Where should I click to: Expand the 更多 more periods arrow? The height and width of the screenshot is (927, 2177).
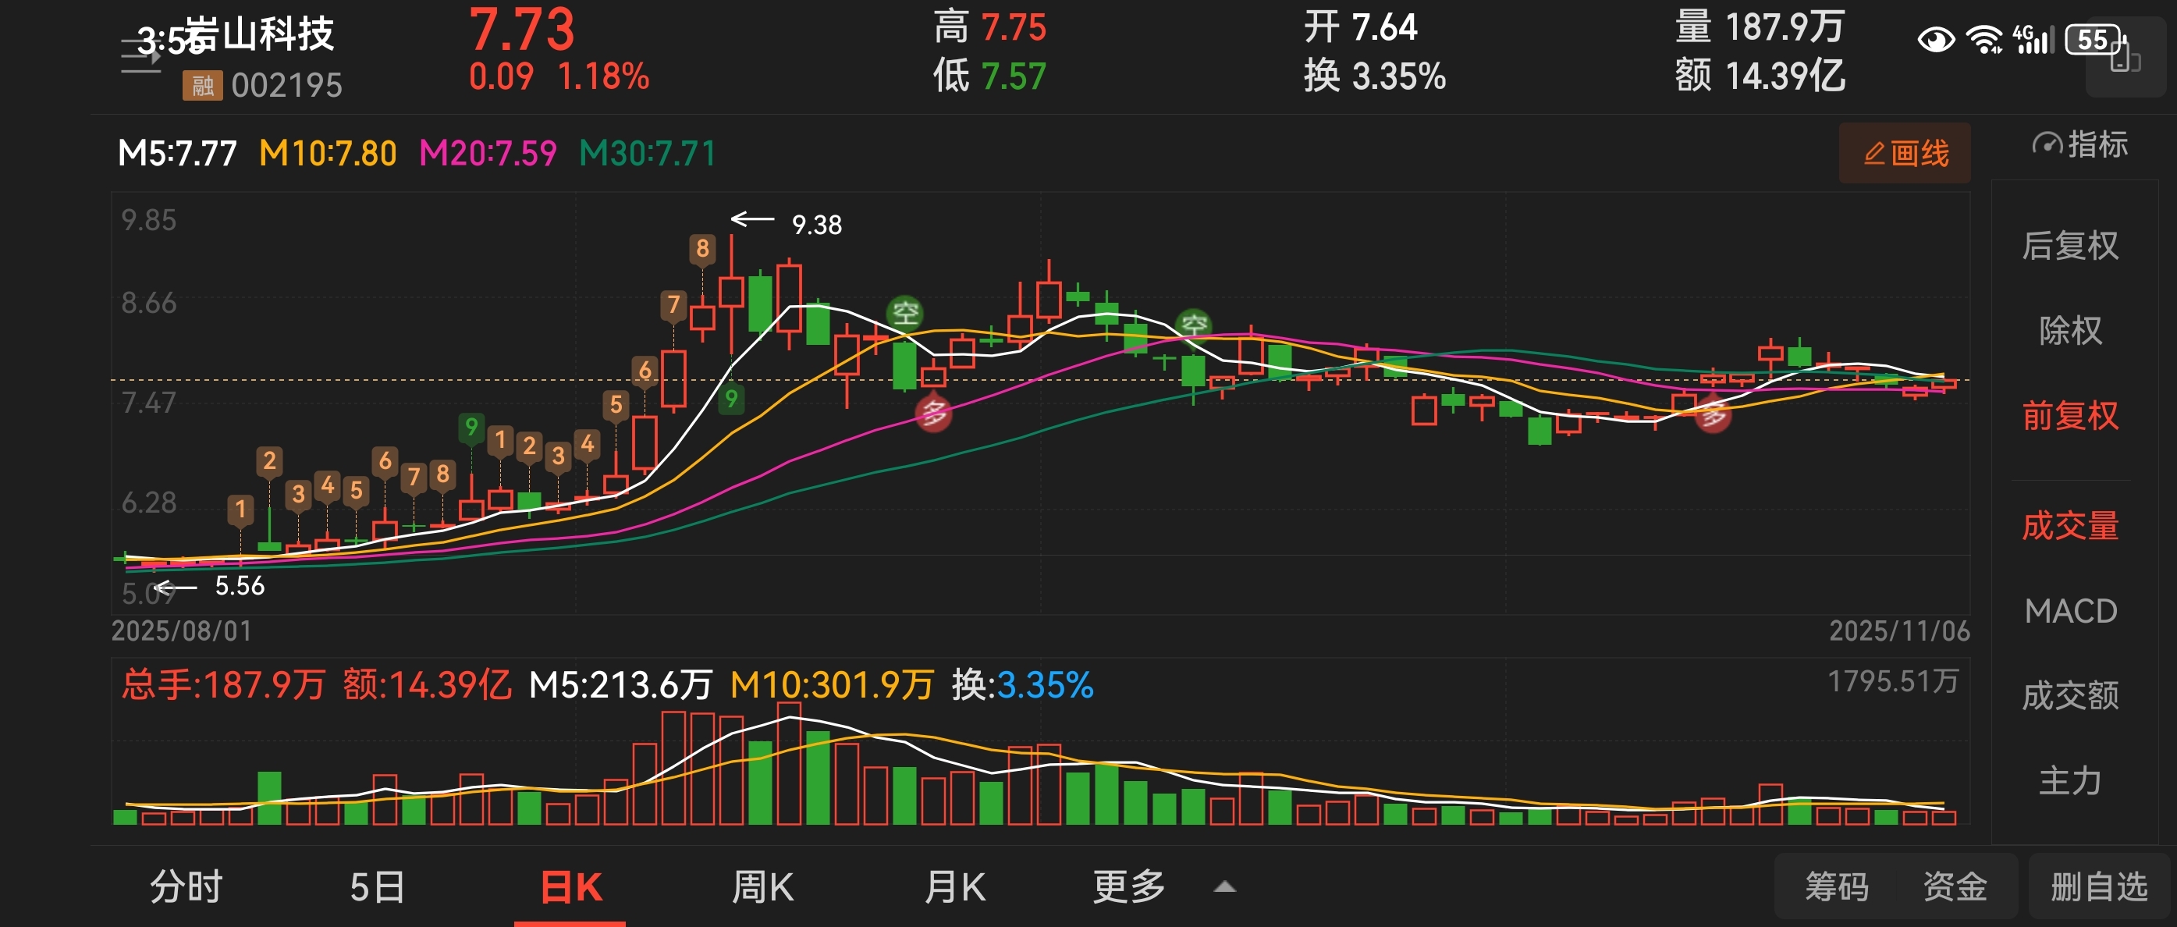click(x=1224, y=886)
